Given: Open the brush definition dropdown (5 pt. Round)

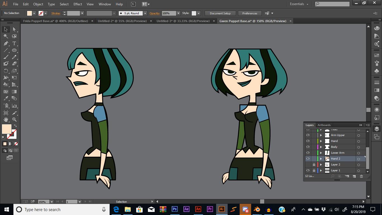Looking at the screenshot, I should click(x=145, y=13).
